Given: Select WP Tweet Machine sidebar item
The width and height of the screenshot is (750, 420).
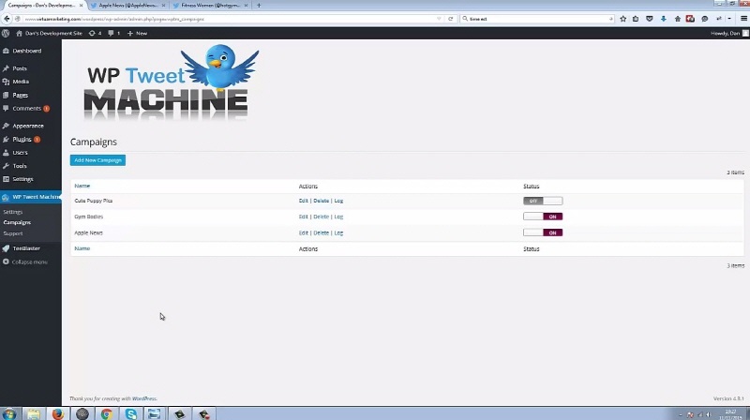Looking at the screenshot, I should coord(31,197).
